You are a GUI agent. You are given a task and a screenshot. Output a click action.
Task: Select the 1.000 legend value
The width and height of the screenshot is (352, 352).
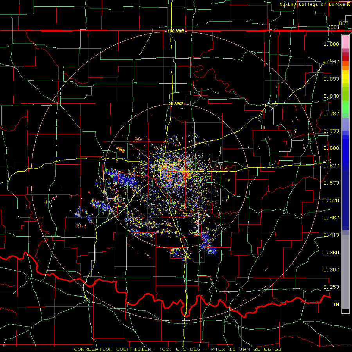(331, 44)
